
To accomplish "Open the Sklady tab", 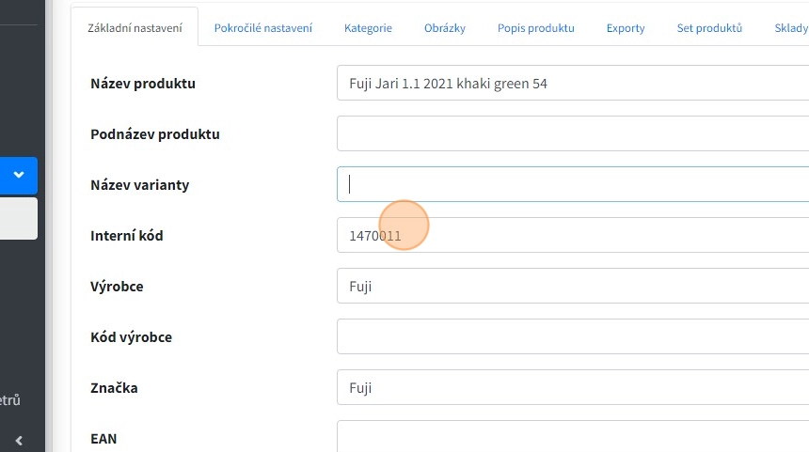I will click(790, 28).
